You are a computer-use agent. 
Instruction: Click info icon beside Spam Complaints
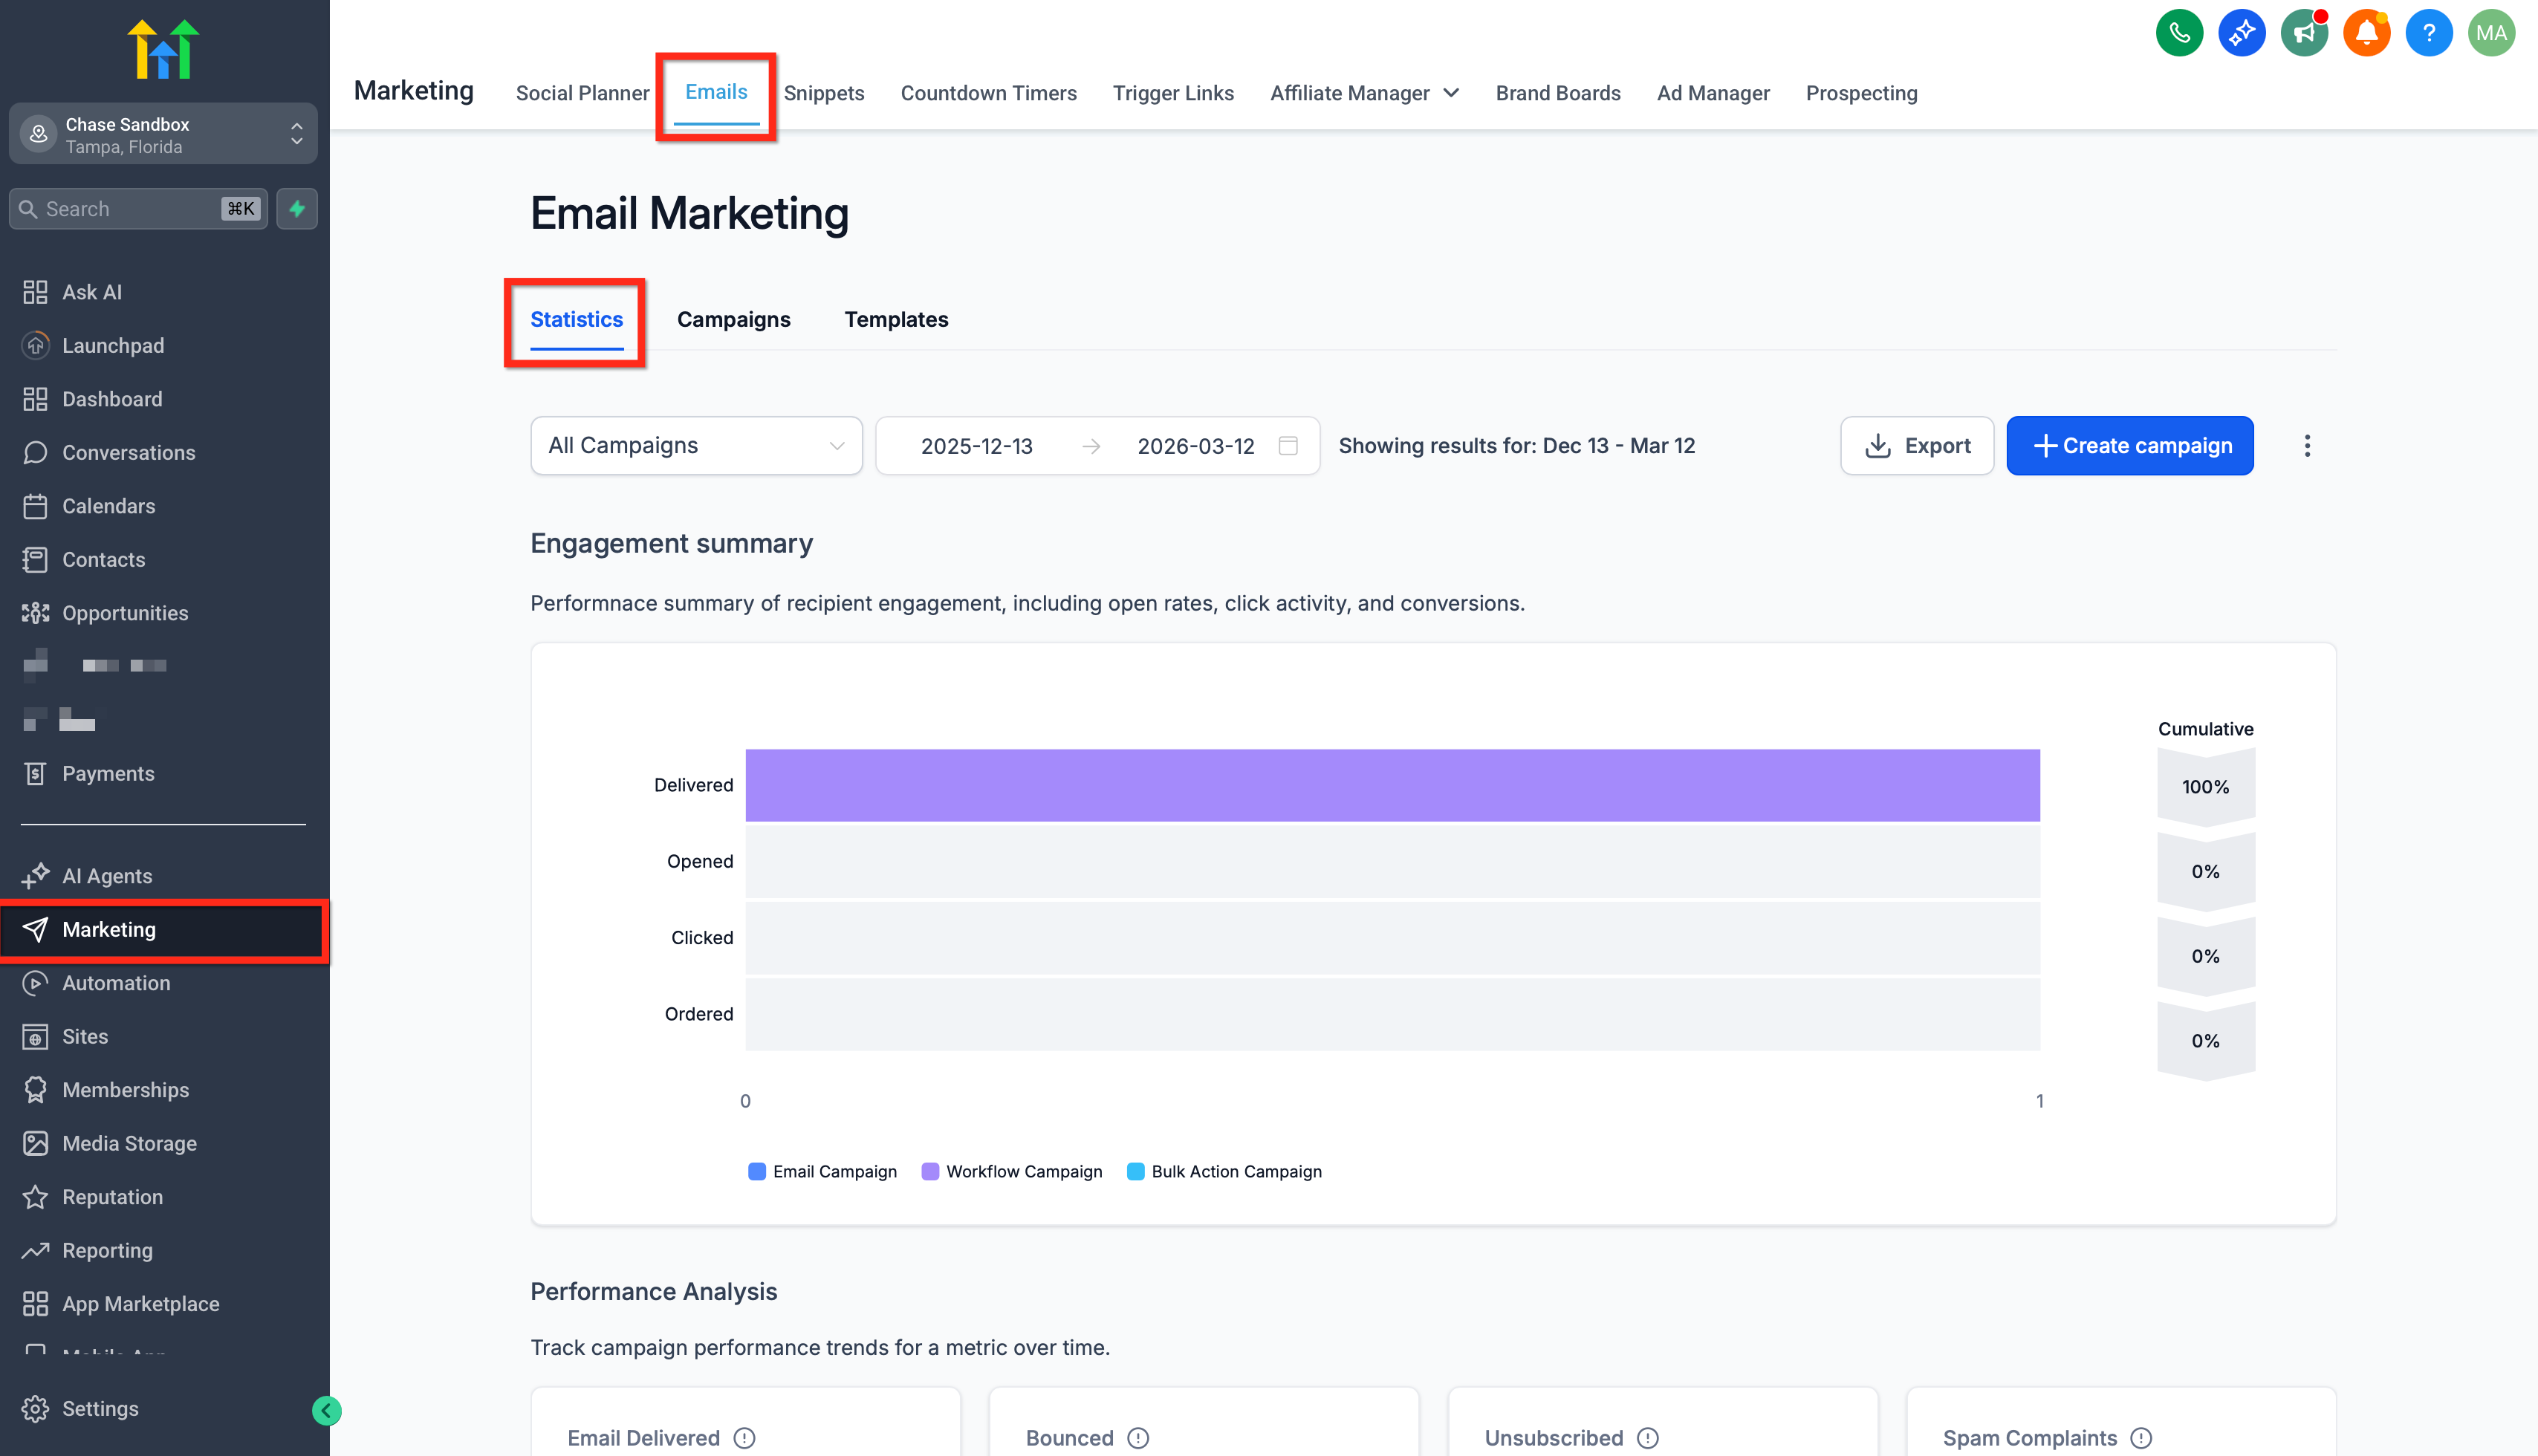click(2141, 1438)
